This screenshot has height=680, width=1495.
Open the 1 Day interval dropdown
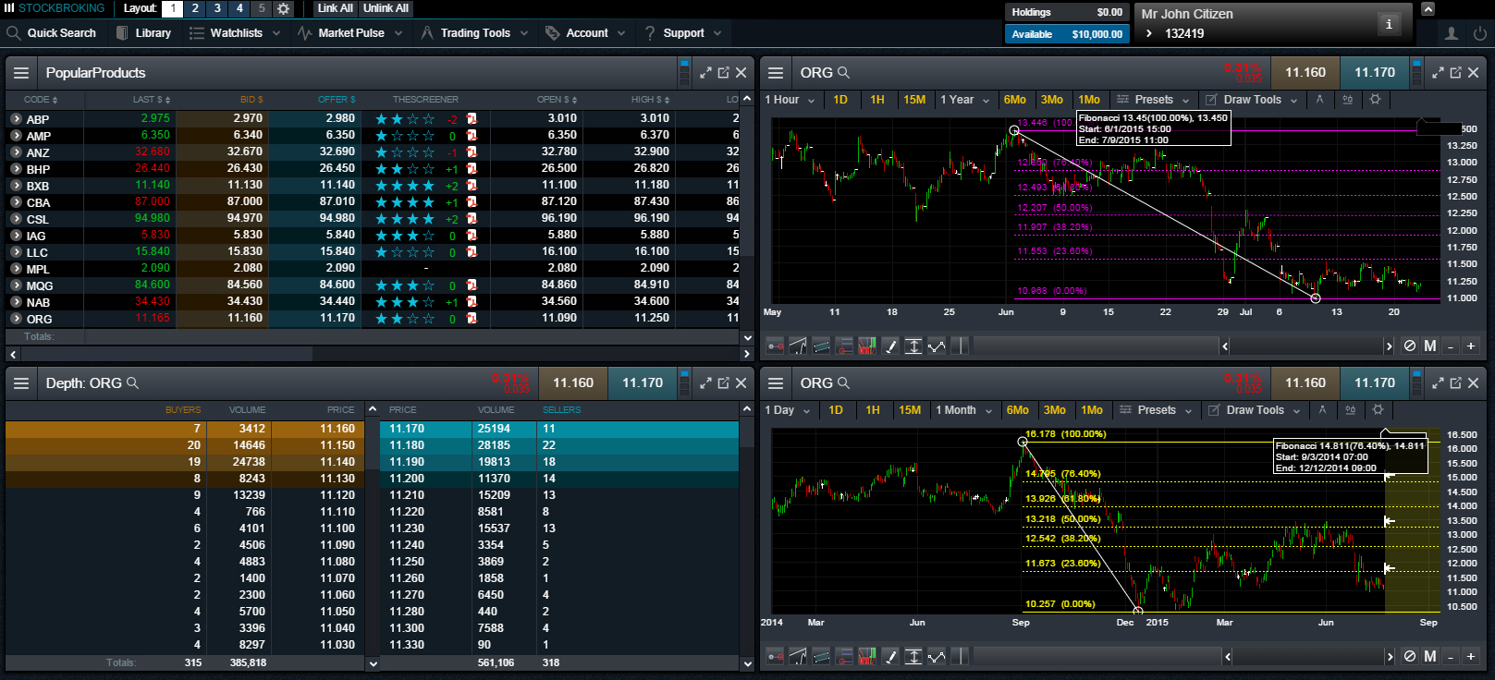[788, 410]
